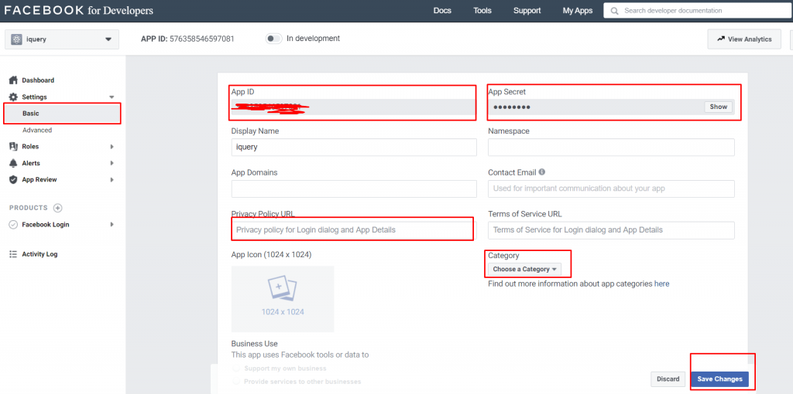Viewport: 793px width, 394px height.
Task: Click the 1024 x 1024 App Icon upload area
Action: pos(282,299)
